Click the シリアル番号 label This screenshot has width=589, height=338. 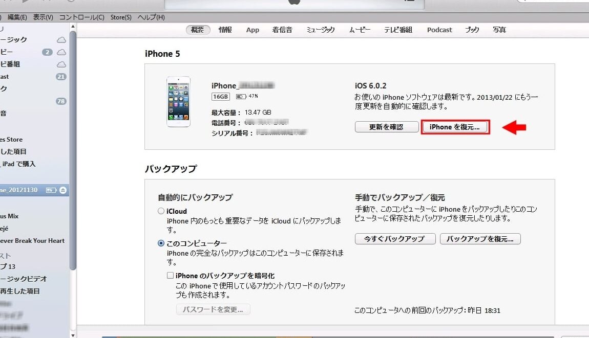[x=232, y=133]
